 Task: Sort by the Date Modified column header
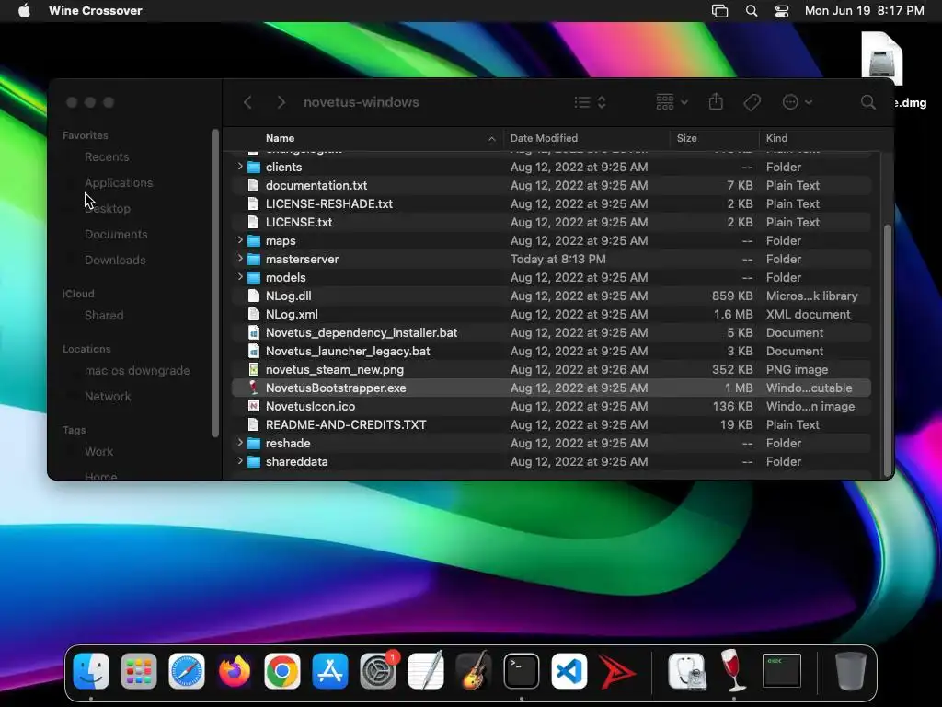click(586, 138)
